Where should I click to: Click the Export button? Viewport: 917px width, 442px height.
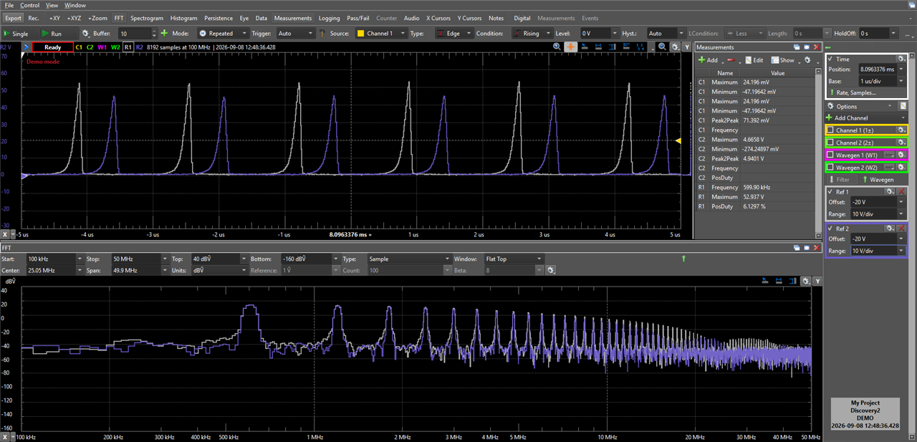14,18
